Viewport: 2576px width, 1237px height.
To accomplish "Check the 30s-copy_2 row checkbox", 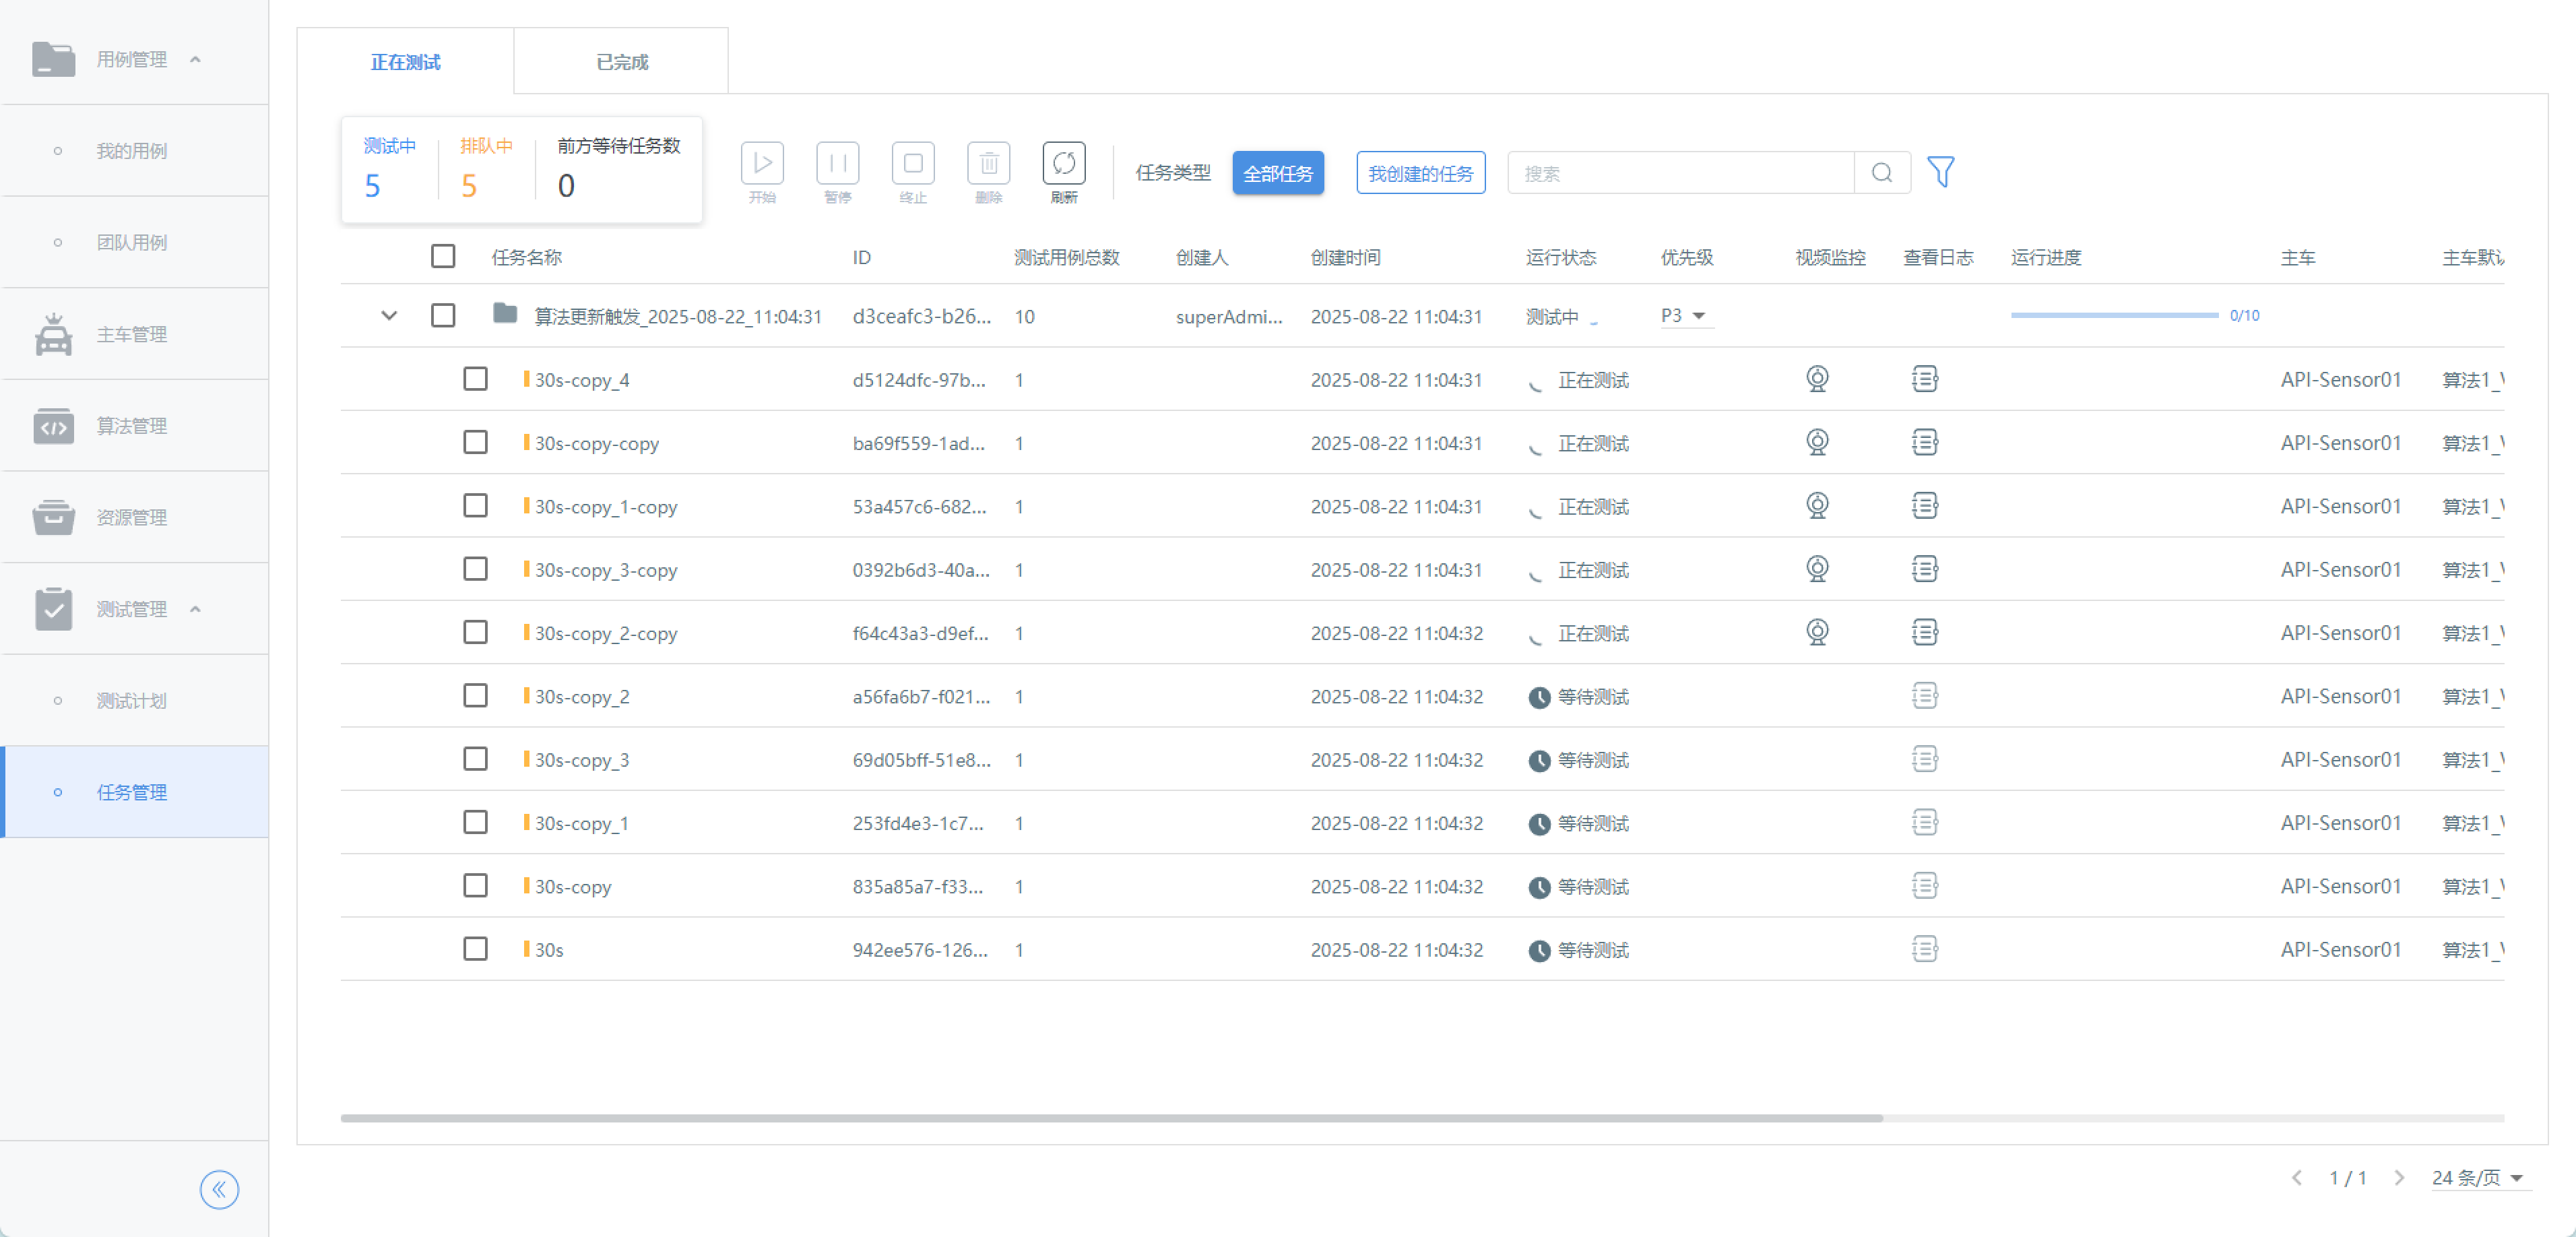I will pyautogui.click(x=475, y=696).
